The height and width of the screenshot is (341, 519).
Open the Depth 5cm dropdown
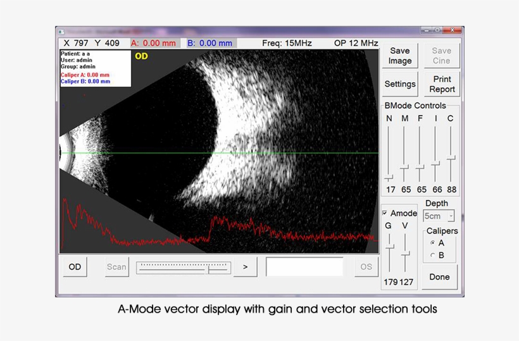coord(439,216)
